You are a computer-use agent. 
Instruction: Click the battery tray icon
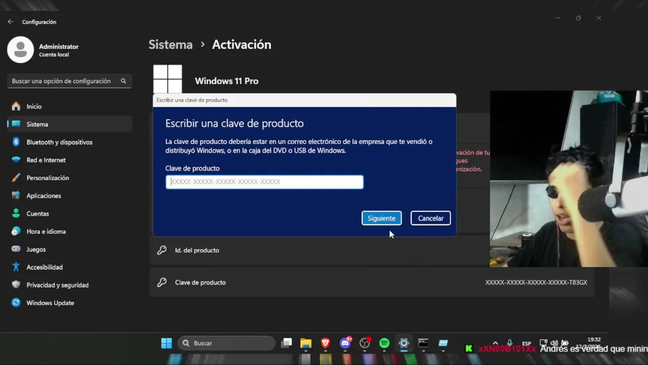pos(565,343)
